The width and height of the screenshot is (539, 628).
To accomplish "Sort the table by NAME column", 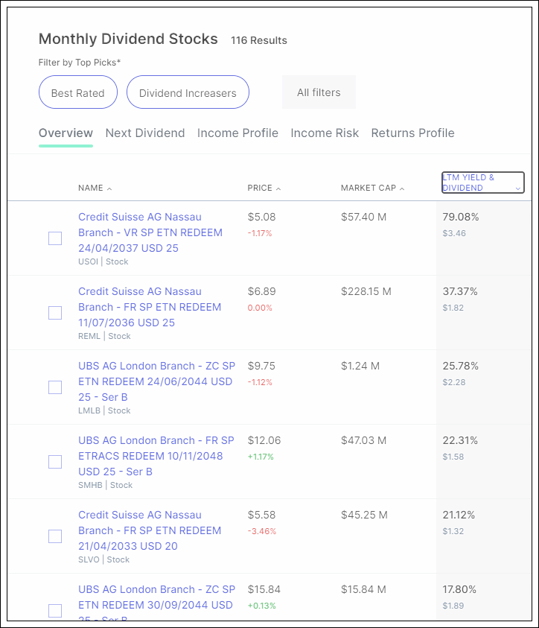I will click(x=95, y=188).
